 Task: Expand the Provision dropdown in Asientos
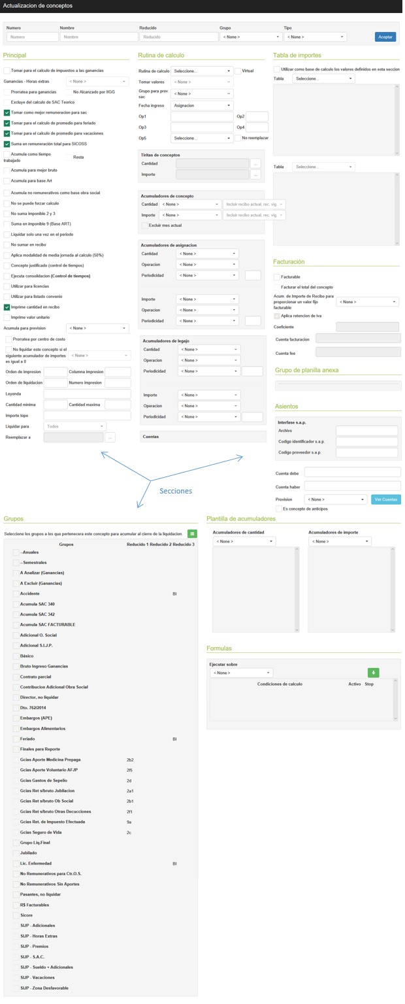pos(336,499)
